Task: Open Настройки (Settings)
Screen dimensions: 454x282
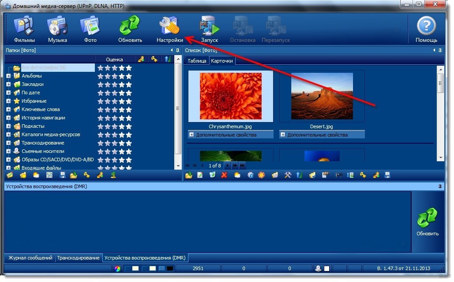Action: coord(170,30)
